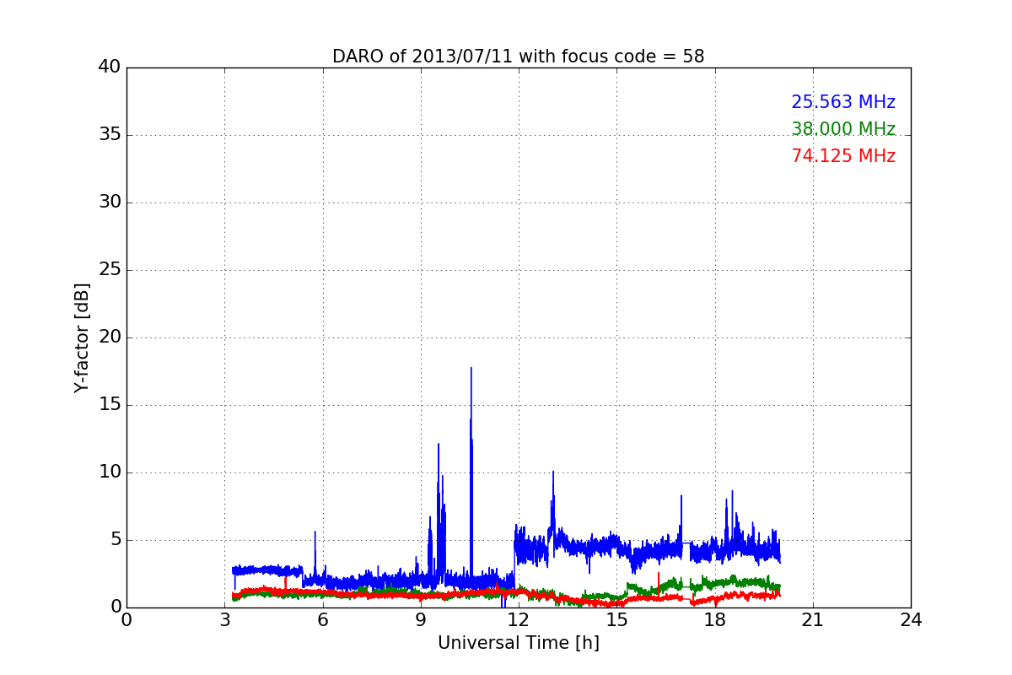Click the x-axis tick label "21"
Image resolution: width=1012 pixels, height=675 pixels.
tap(813, 620)
